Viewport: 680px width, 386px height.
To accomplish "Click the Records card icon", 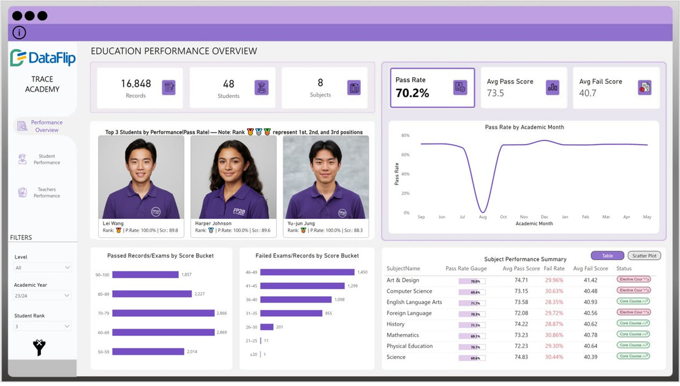I will click(x=168, y=88).
